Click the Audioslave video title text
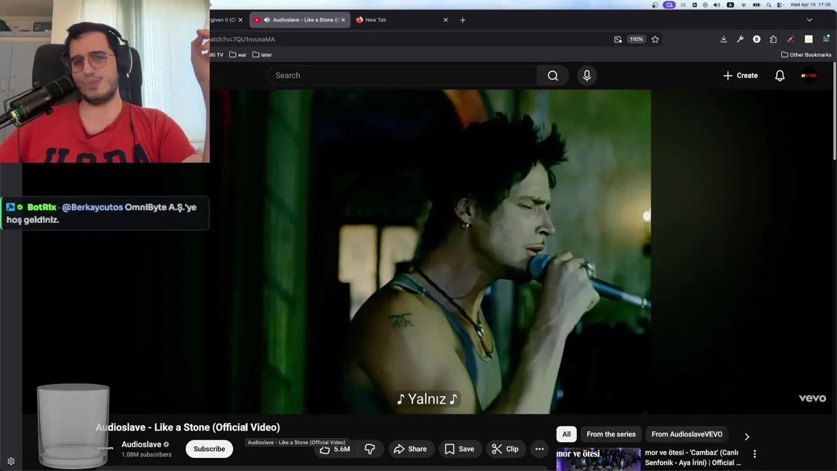The width and height of the screenshot is (837, 471). [x=188, y=427]
